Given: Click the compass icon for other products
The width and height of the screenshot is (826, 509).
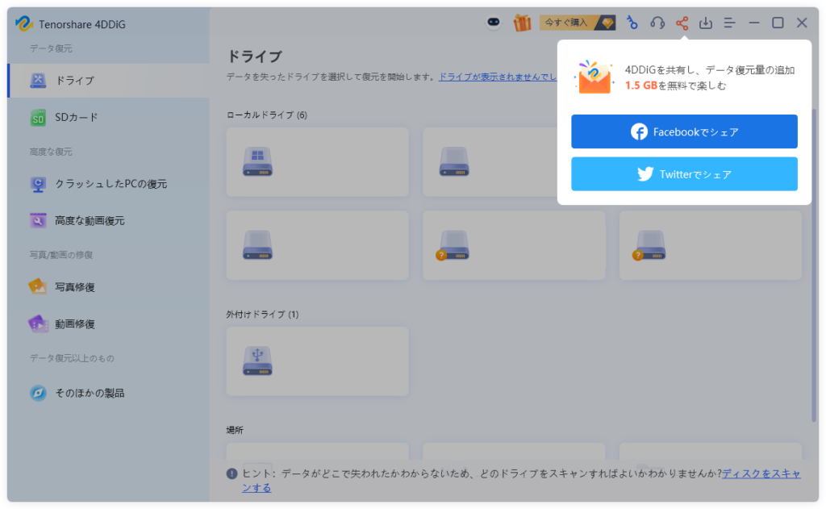Looking at the screenshot, I should 38,393.
